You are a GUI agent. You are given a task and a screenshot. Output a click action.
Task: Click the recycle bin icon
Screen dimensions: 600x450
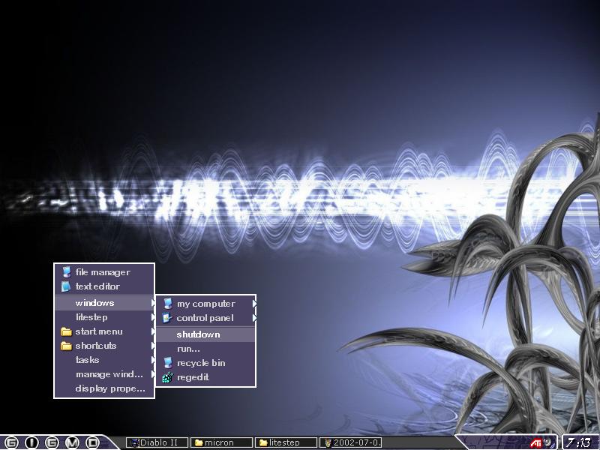coord(167,363)
